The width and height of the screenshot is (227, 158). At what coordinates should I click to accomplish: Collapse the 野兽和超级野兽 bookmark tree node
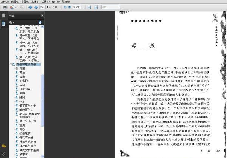(11, 64)
